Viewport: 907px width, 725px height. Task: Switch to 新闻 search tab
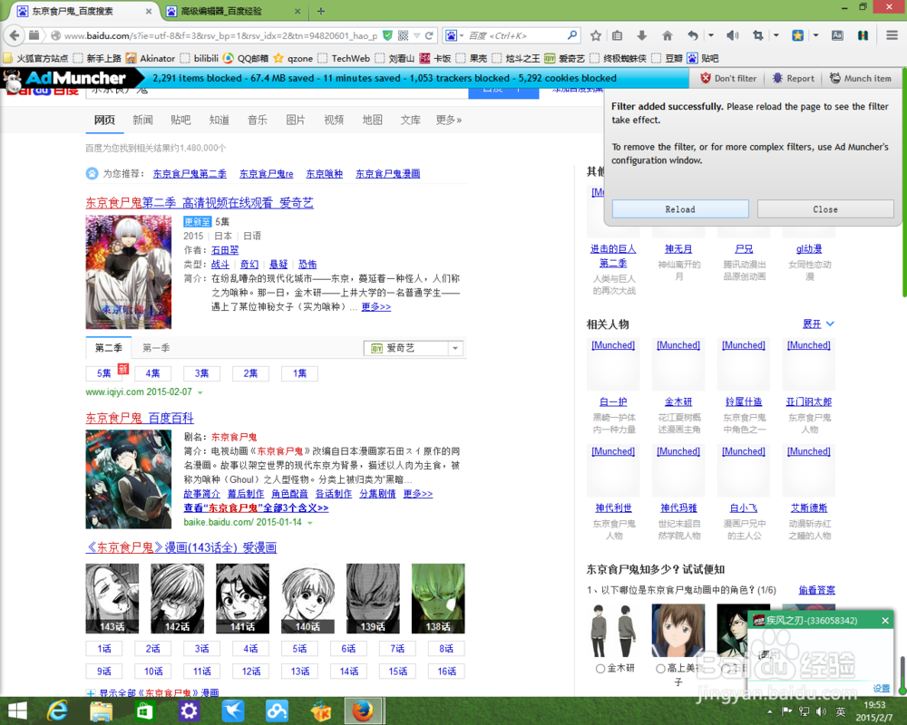coord(142,120)
